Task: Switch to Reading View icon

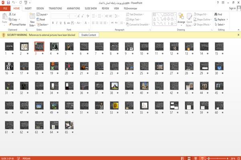Action: 196,158
